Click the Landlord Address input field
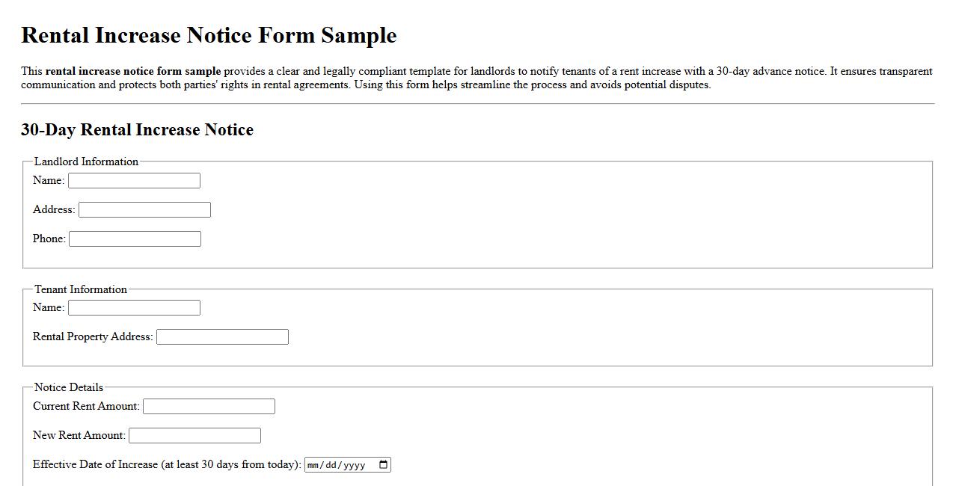Screen dimensions: 956x486 [144, 209]
